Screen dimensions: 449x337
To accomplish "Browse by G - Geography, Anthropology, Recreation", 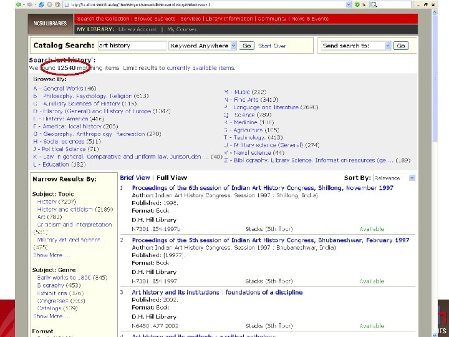I will click(x=89, y=134).
